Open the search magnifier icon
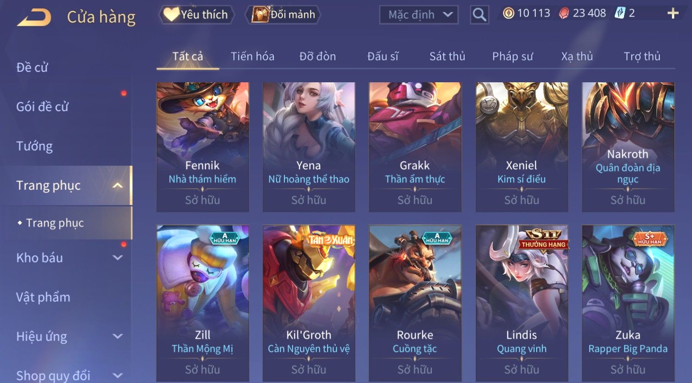This screenshot has height=383, width=692. (x=479, y=15)
